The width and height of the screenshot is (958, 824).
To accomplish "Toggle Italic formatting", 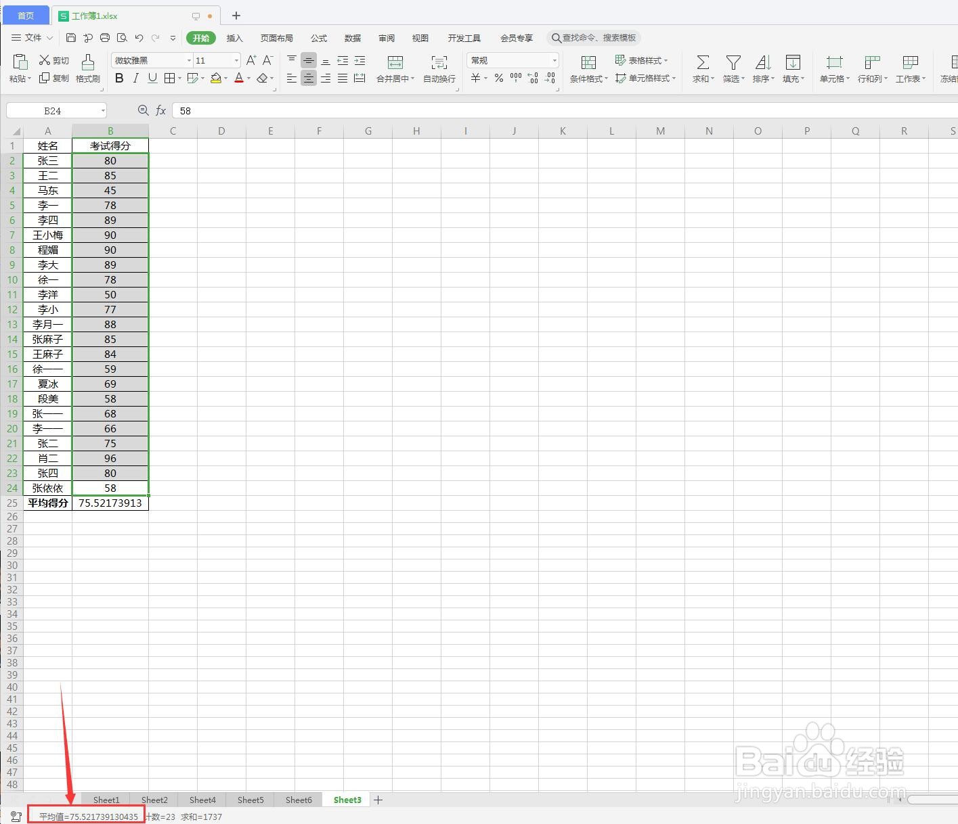I will point(136,78).
